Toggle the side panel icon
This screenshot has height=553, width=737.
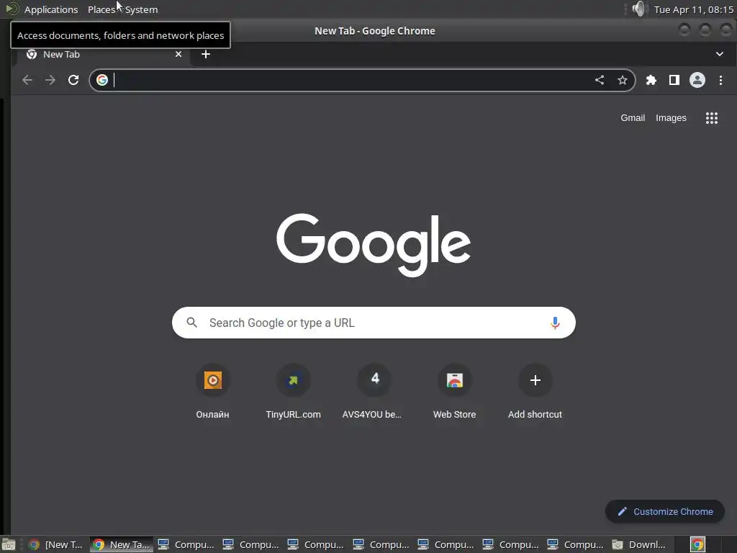(674, 80)
